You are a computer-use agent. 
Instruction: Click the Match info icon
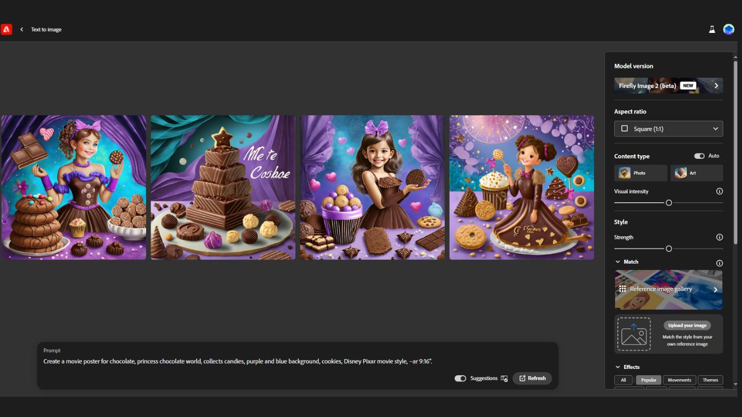click(x=719, y=263)
